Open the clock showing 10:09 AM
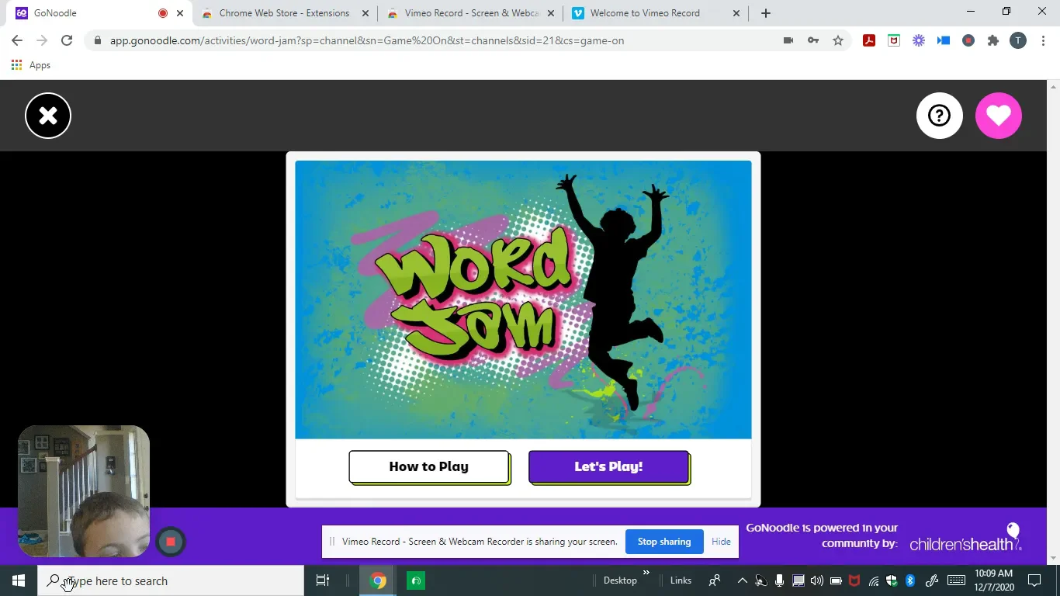 [994, 580]
